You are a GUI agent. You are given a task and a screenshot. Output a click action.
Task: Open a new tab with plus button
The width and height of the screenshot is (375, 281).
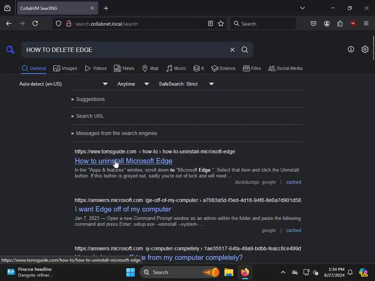[106, 8]
